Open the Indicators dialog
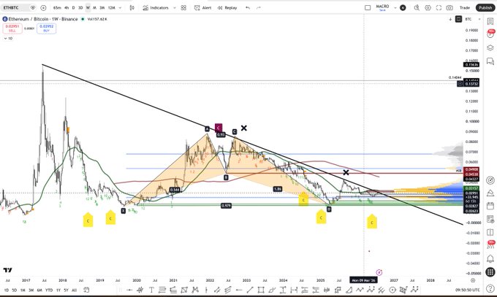The width and height of the screenshot is (497, 297). (155, 7)
